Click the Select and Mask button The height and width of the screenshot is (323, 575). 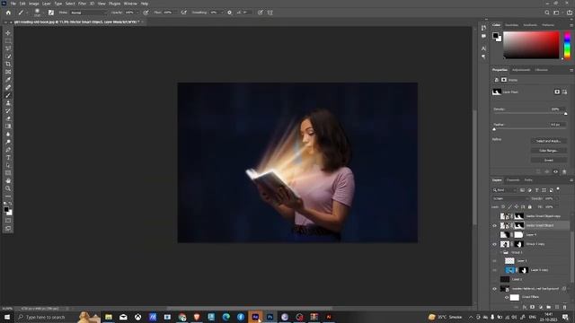549,141
